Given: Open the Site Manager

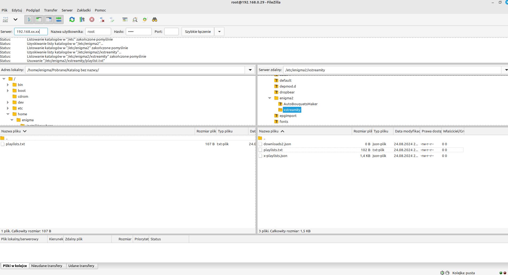Looking at the screenshot, I should pyautogui.click(x=5, y=19).
